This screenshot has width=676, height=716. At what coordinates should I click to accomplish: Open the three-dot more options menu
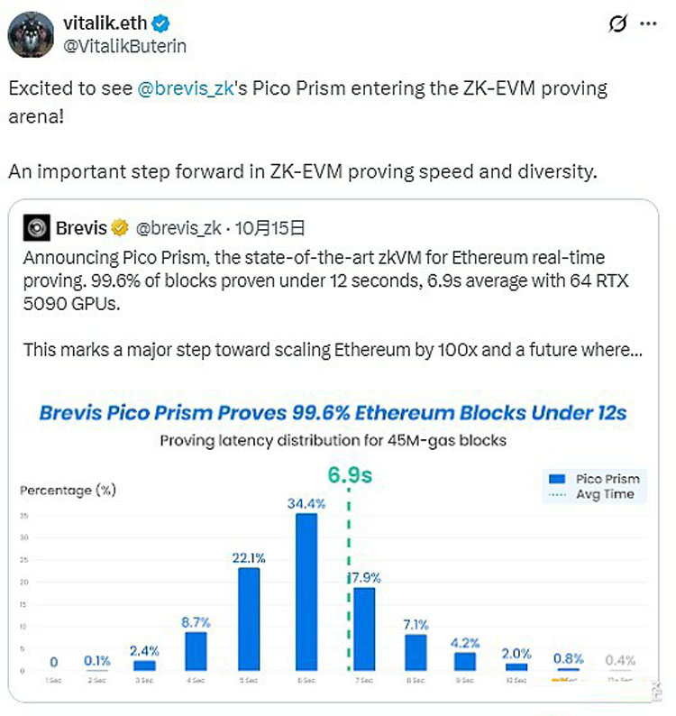(647, 25)
